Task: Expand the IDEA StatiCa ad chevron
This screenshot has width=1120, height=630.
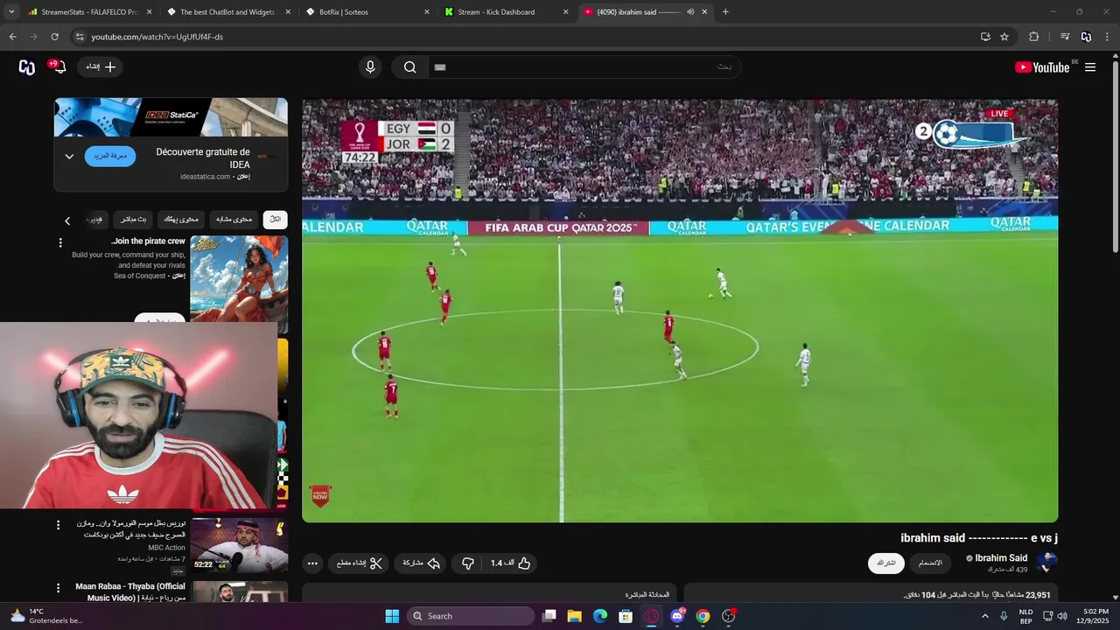Action: [69, 157]
